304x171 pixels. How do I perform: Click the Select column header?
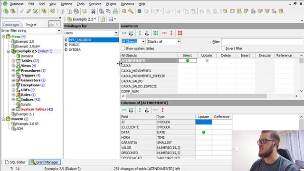187,56
